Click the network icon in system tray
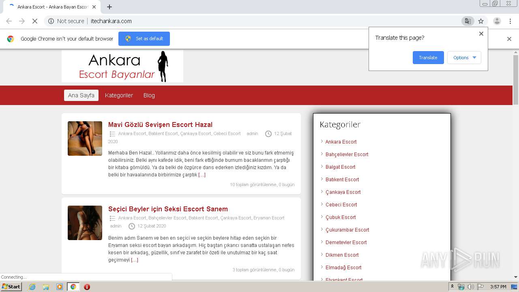The width and height of the screenshot is (519, 292). (x=461, y=287)
